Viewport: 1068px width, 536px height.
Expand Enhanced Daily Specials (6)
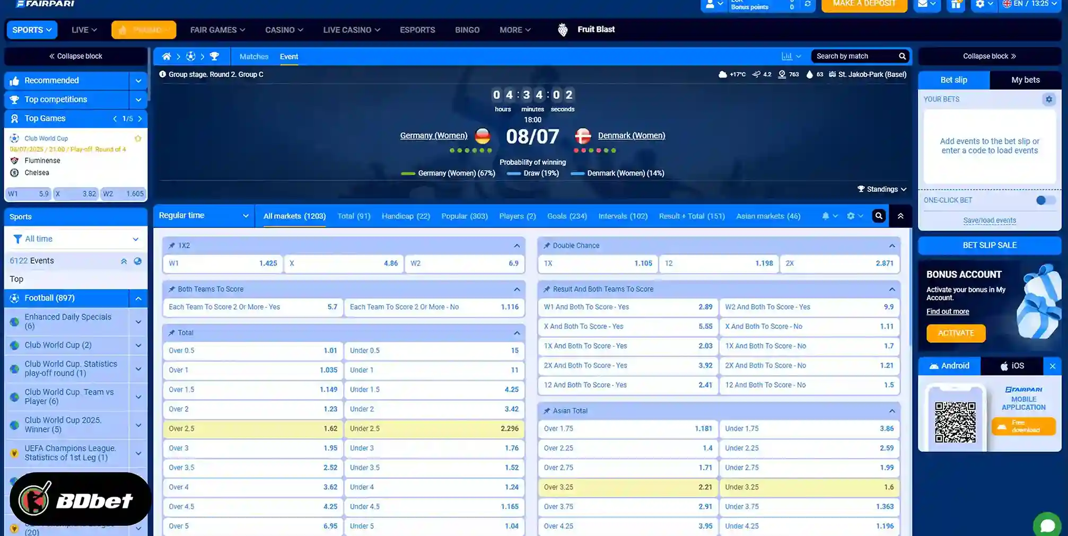[138, 322]
